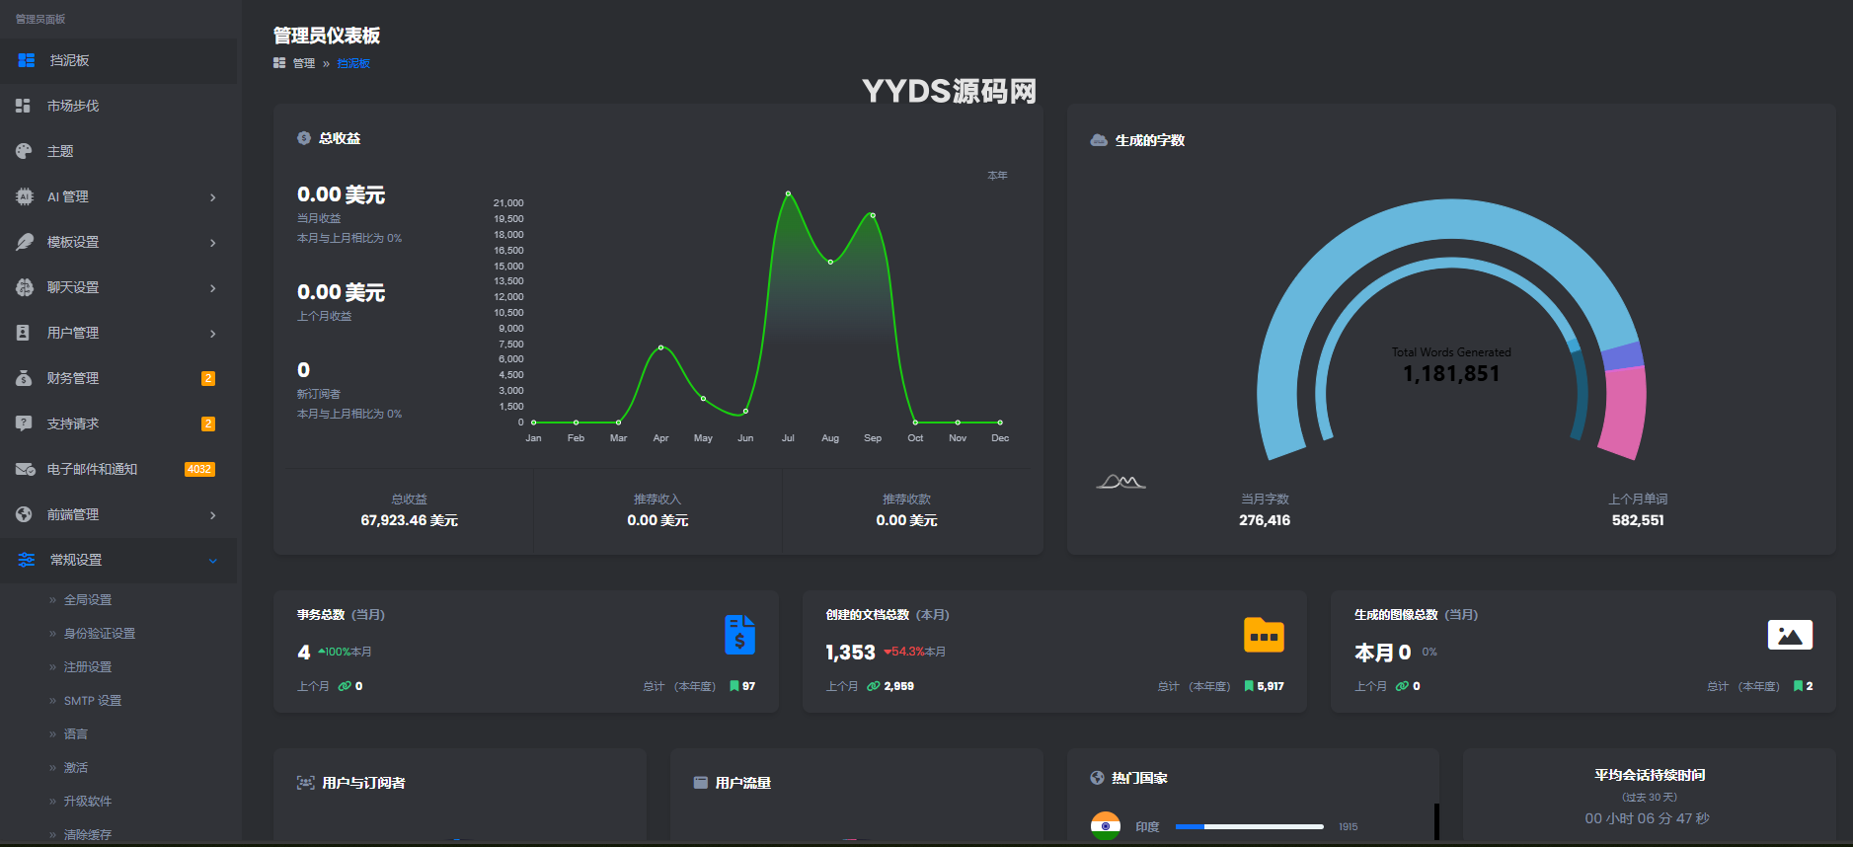1853x847 pixels.
Task: Open 电子邮件和通知 menu item
Action: [92, 469]
